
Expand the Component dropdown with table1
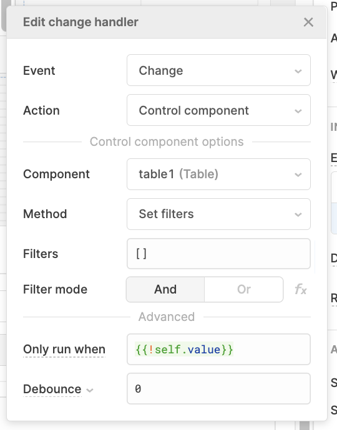point(218,174)
